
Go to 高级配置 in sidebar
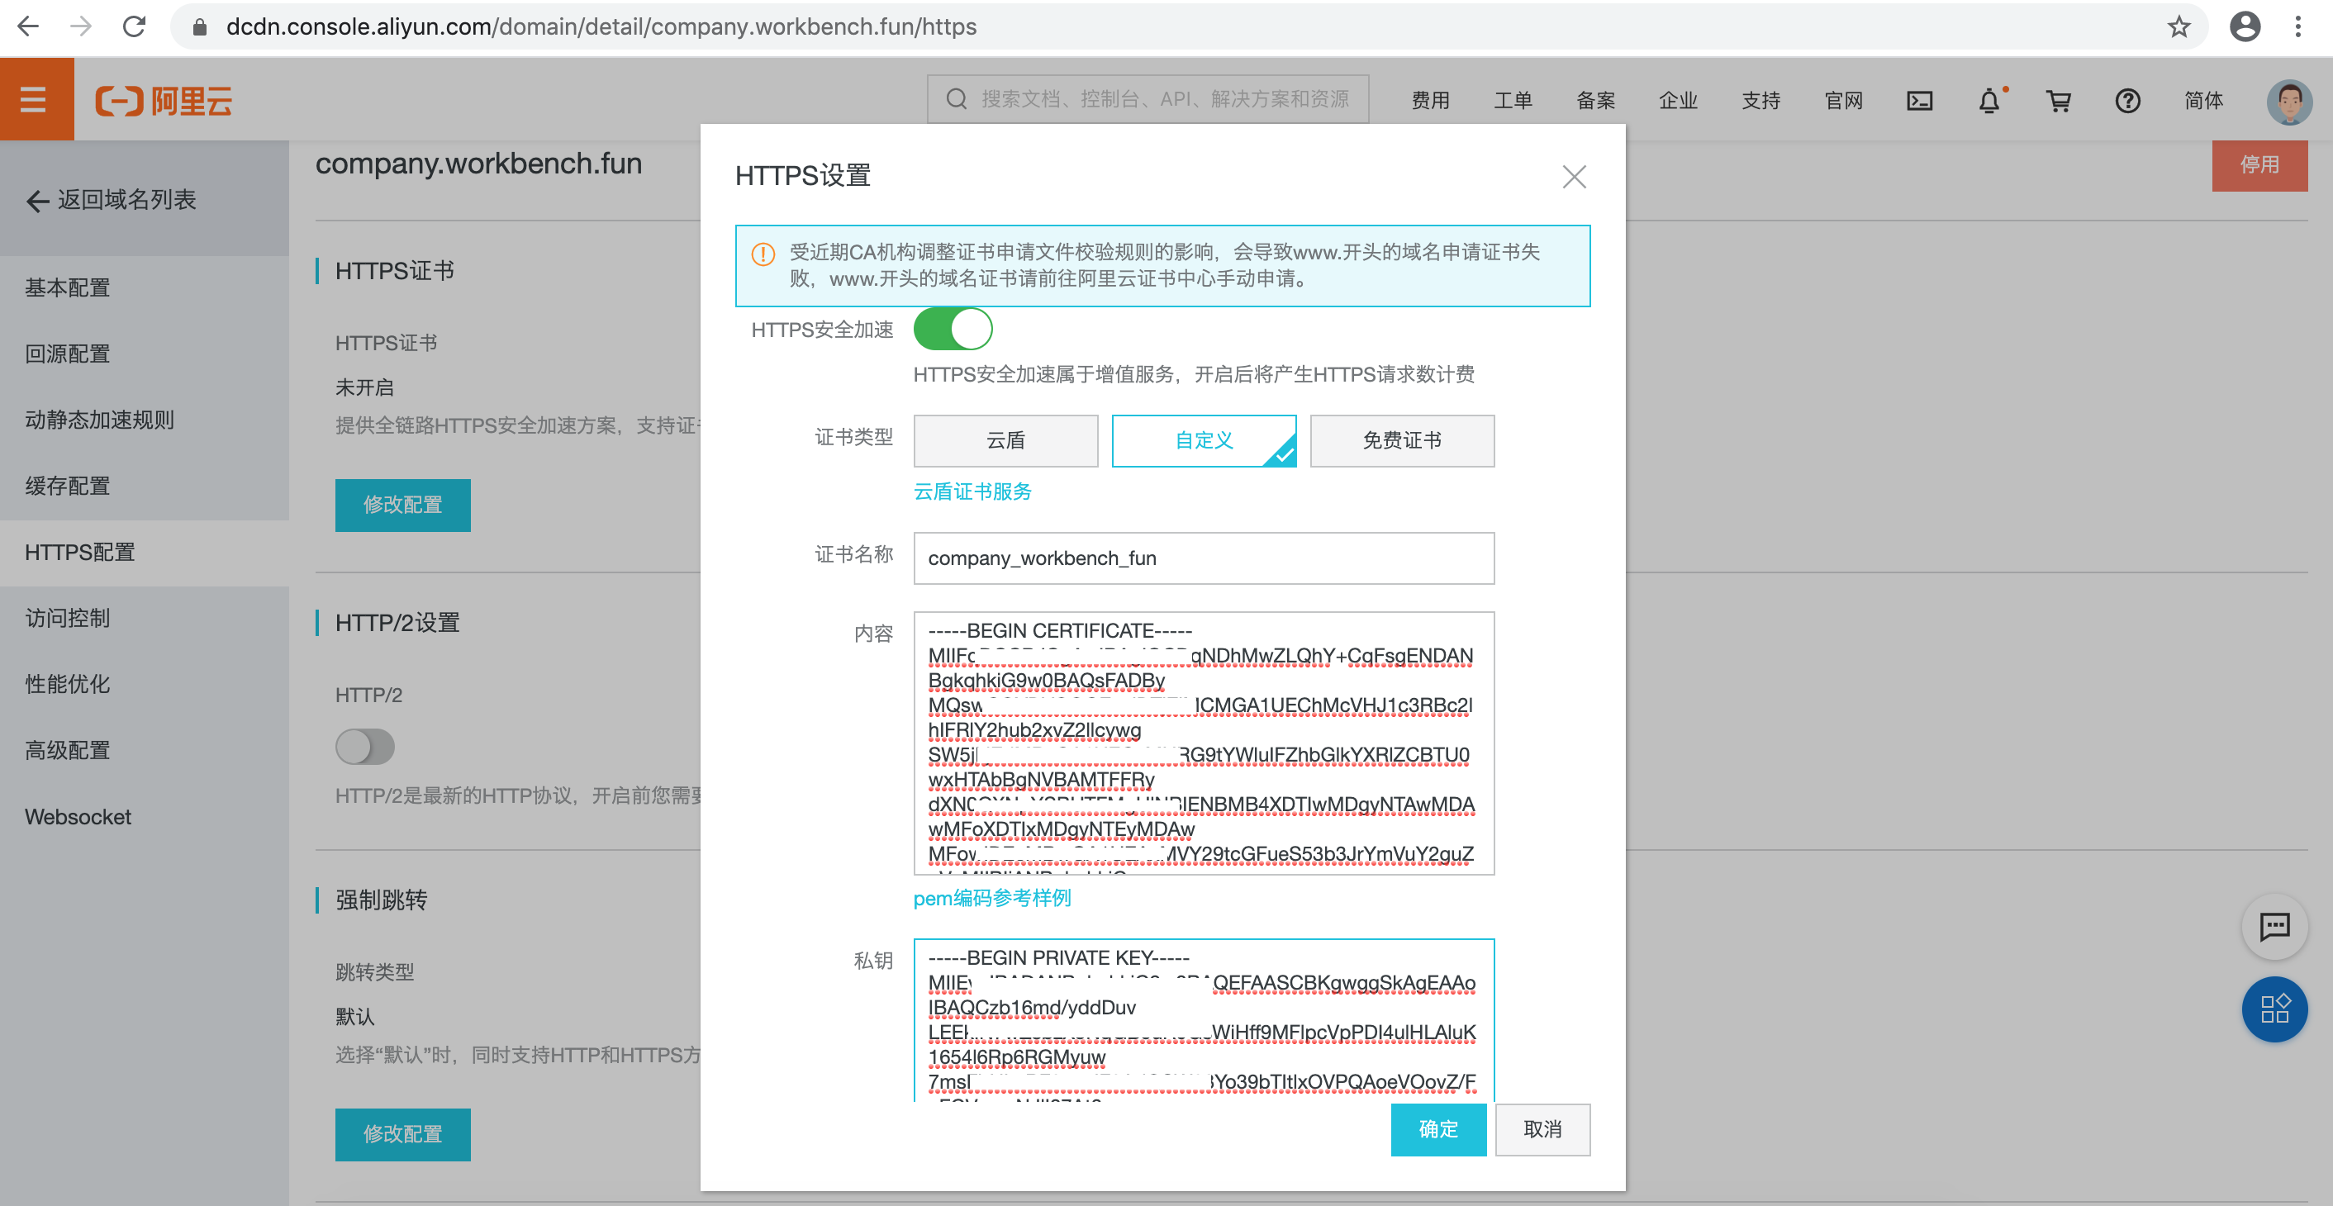pyautogui.click(x=145, y=751)
